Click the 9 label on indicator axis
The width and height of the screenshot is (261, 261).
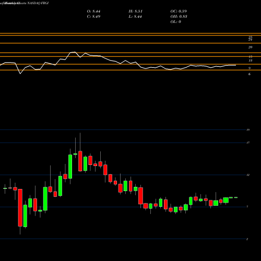coord(250,68)
